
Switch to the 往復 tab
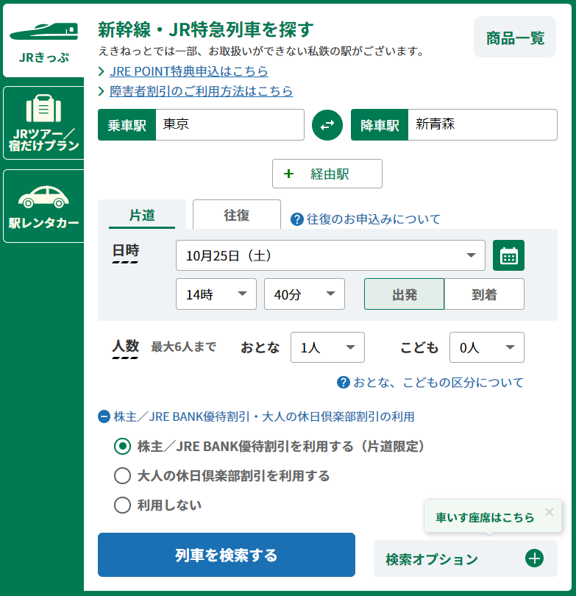pos(237,215)
